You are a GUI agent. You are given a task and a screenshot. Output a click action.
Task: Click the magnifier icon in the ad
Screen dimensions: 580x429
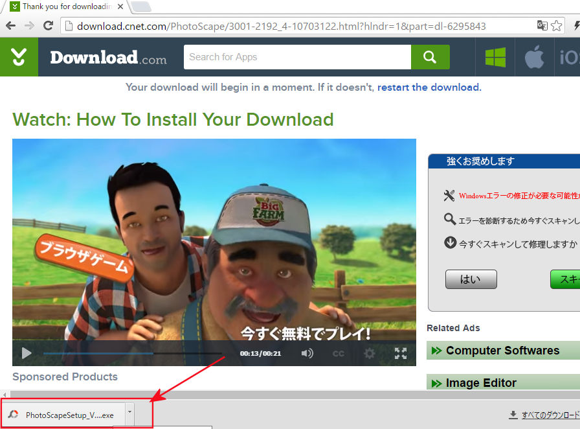450,219
